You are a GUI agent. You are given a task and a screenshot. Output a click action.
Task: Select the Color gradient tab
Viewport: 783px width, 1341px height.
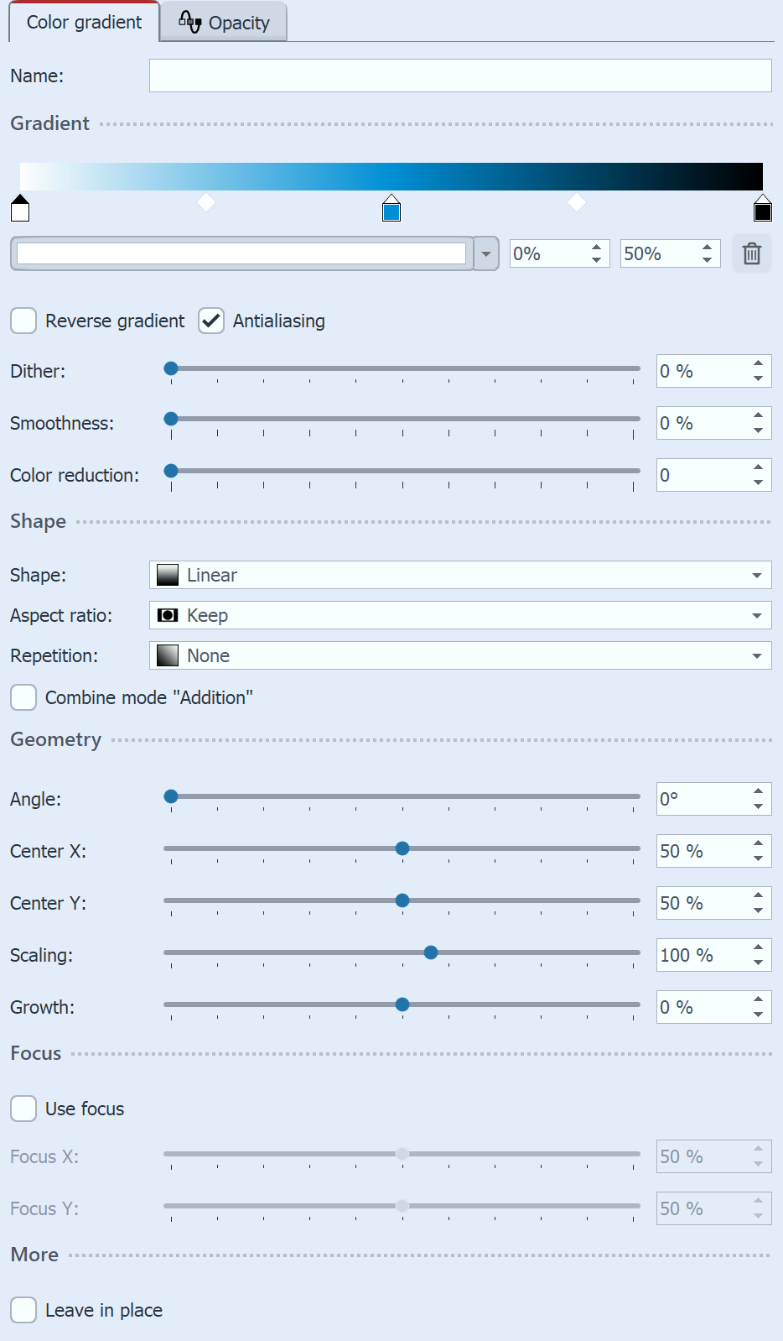tap(81, 22)
